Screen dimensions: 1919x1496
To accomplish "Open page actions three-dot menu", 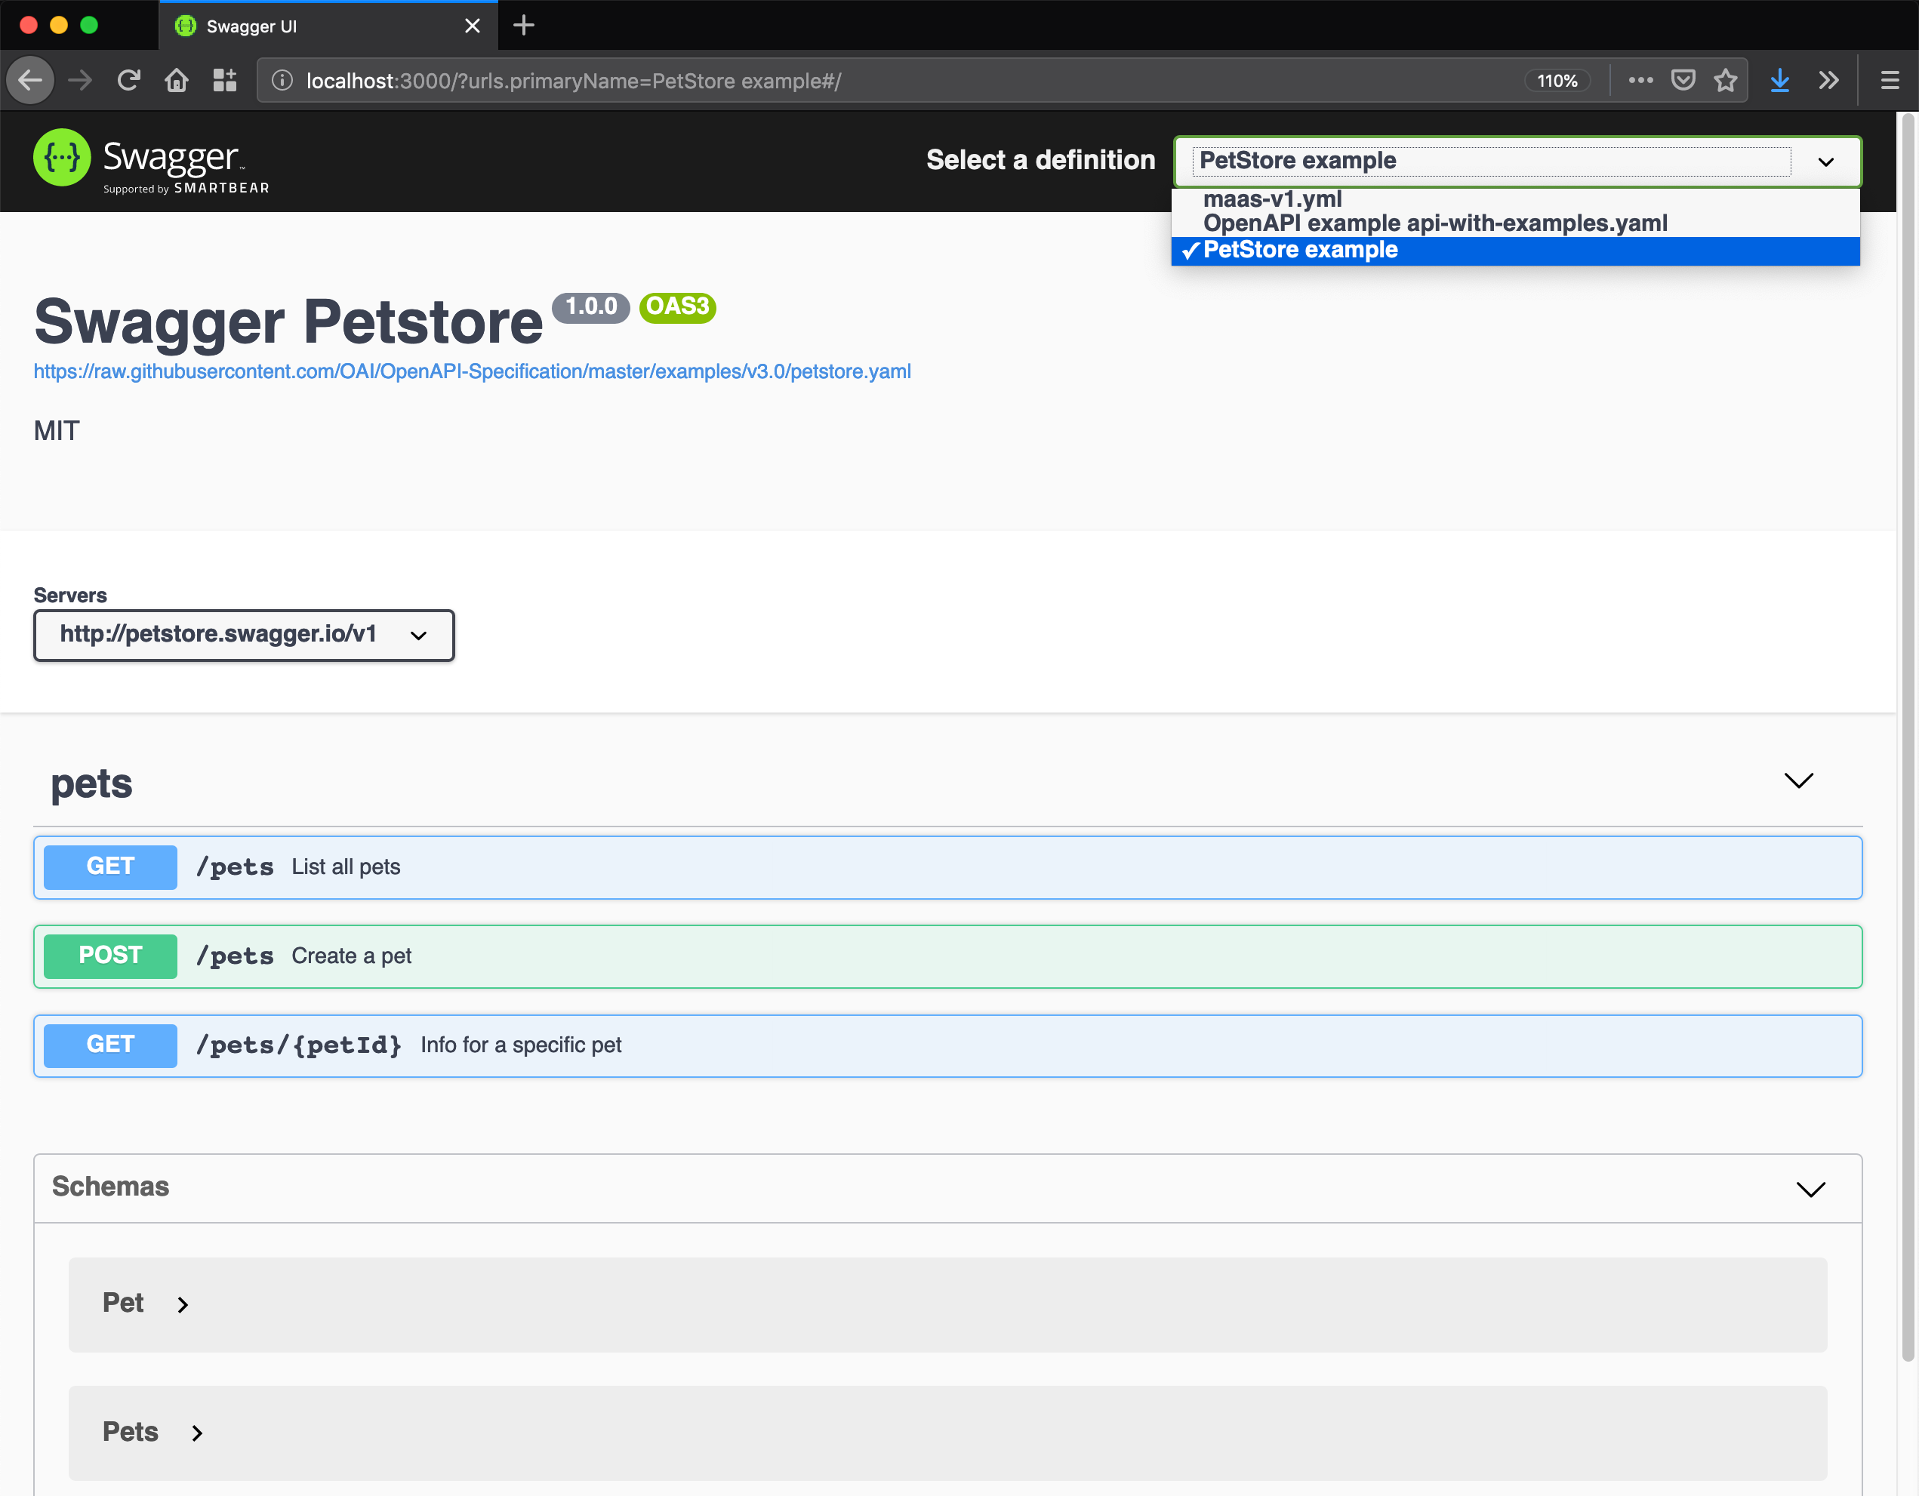I will pyautogui.click(x=1640, y=81).
